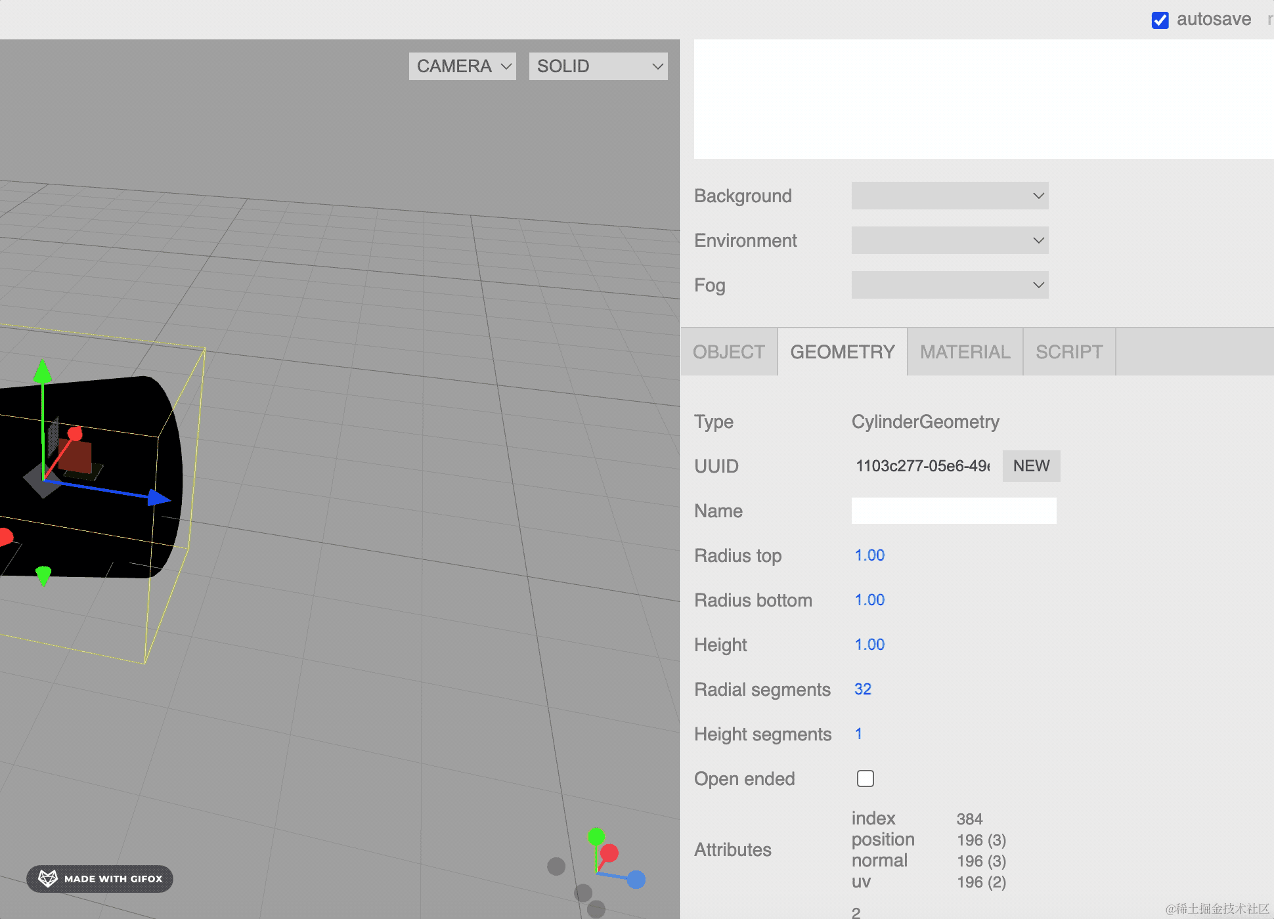Switch to the OBJECT tab
Screen dimensions: 1274x919
pos(729,352)
